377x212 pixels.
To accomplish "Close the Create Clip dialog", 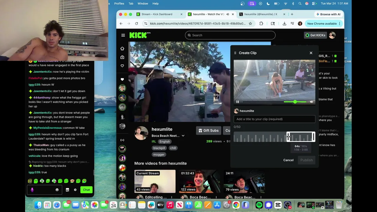I will (311, 53).
